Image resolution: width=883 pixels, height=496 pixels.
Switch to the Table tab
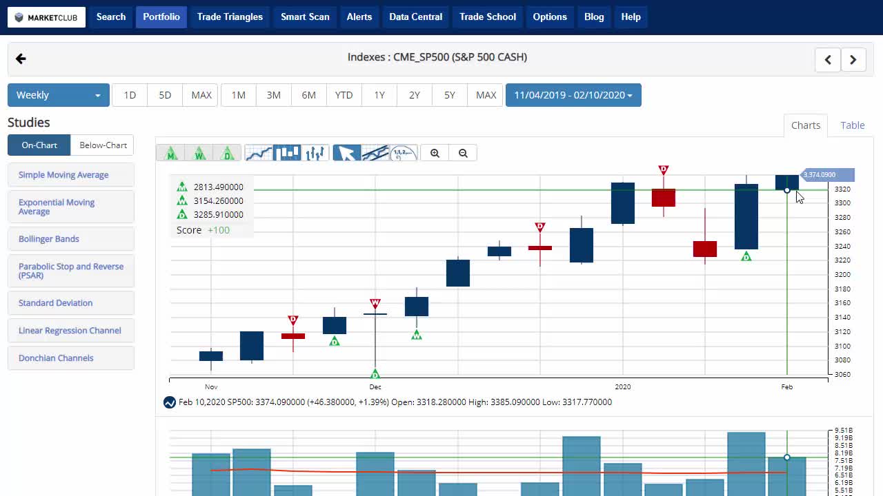click(853, 125)
